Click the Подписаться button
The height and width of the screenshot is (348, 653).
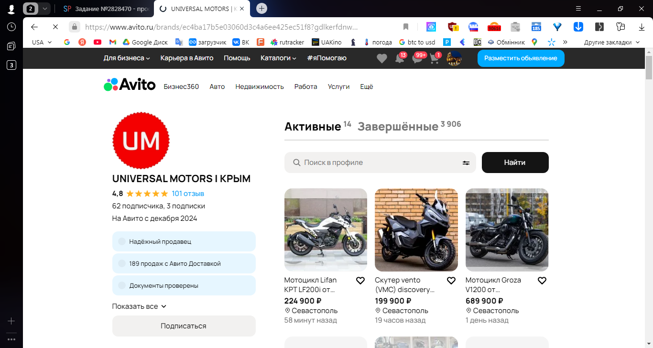tap(184, 326)
